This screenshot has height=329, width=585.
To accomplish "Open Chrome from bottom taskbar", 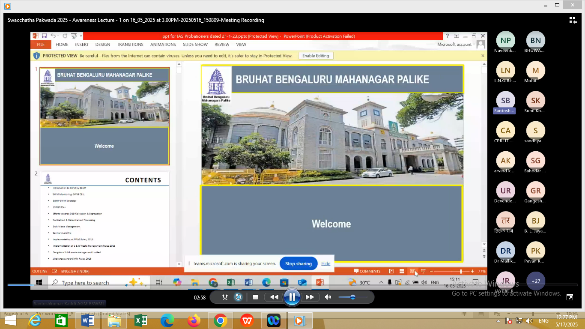I will pyautogui.click(x=220, y=320).
